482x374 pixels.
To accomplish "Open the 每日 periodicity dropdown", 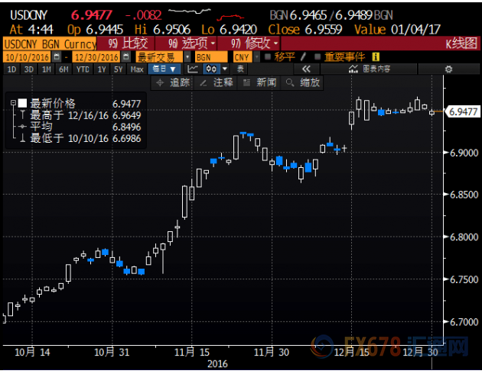I will pos(164,69).
